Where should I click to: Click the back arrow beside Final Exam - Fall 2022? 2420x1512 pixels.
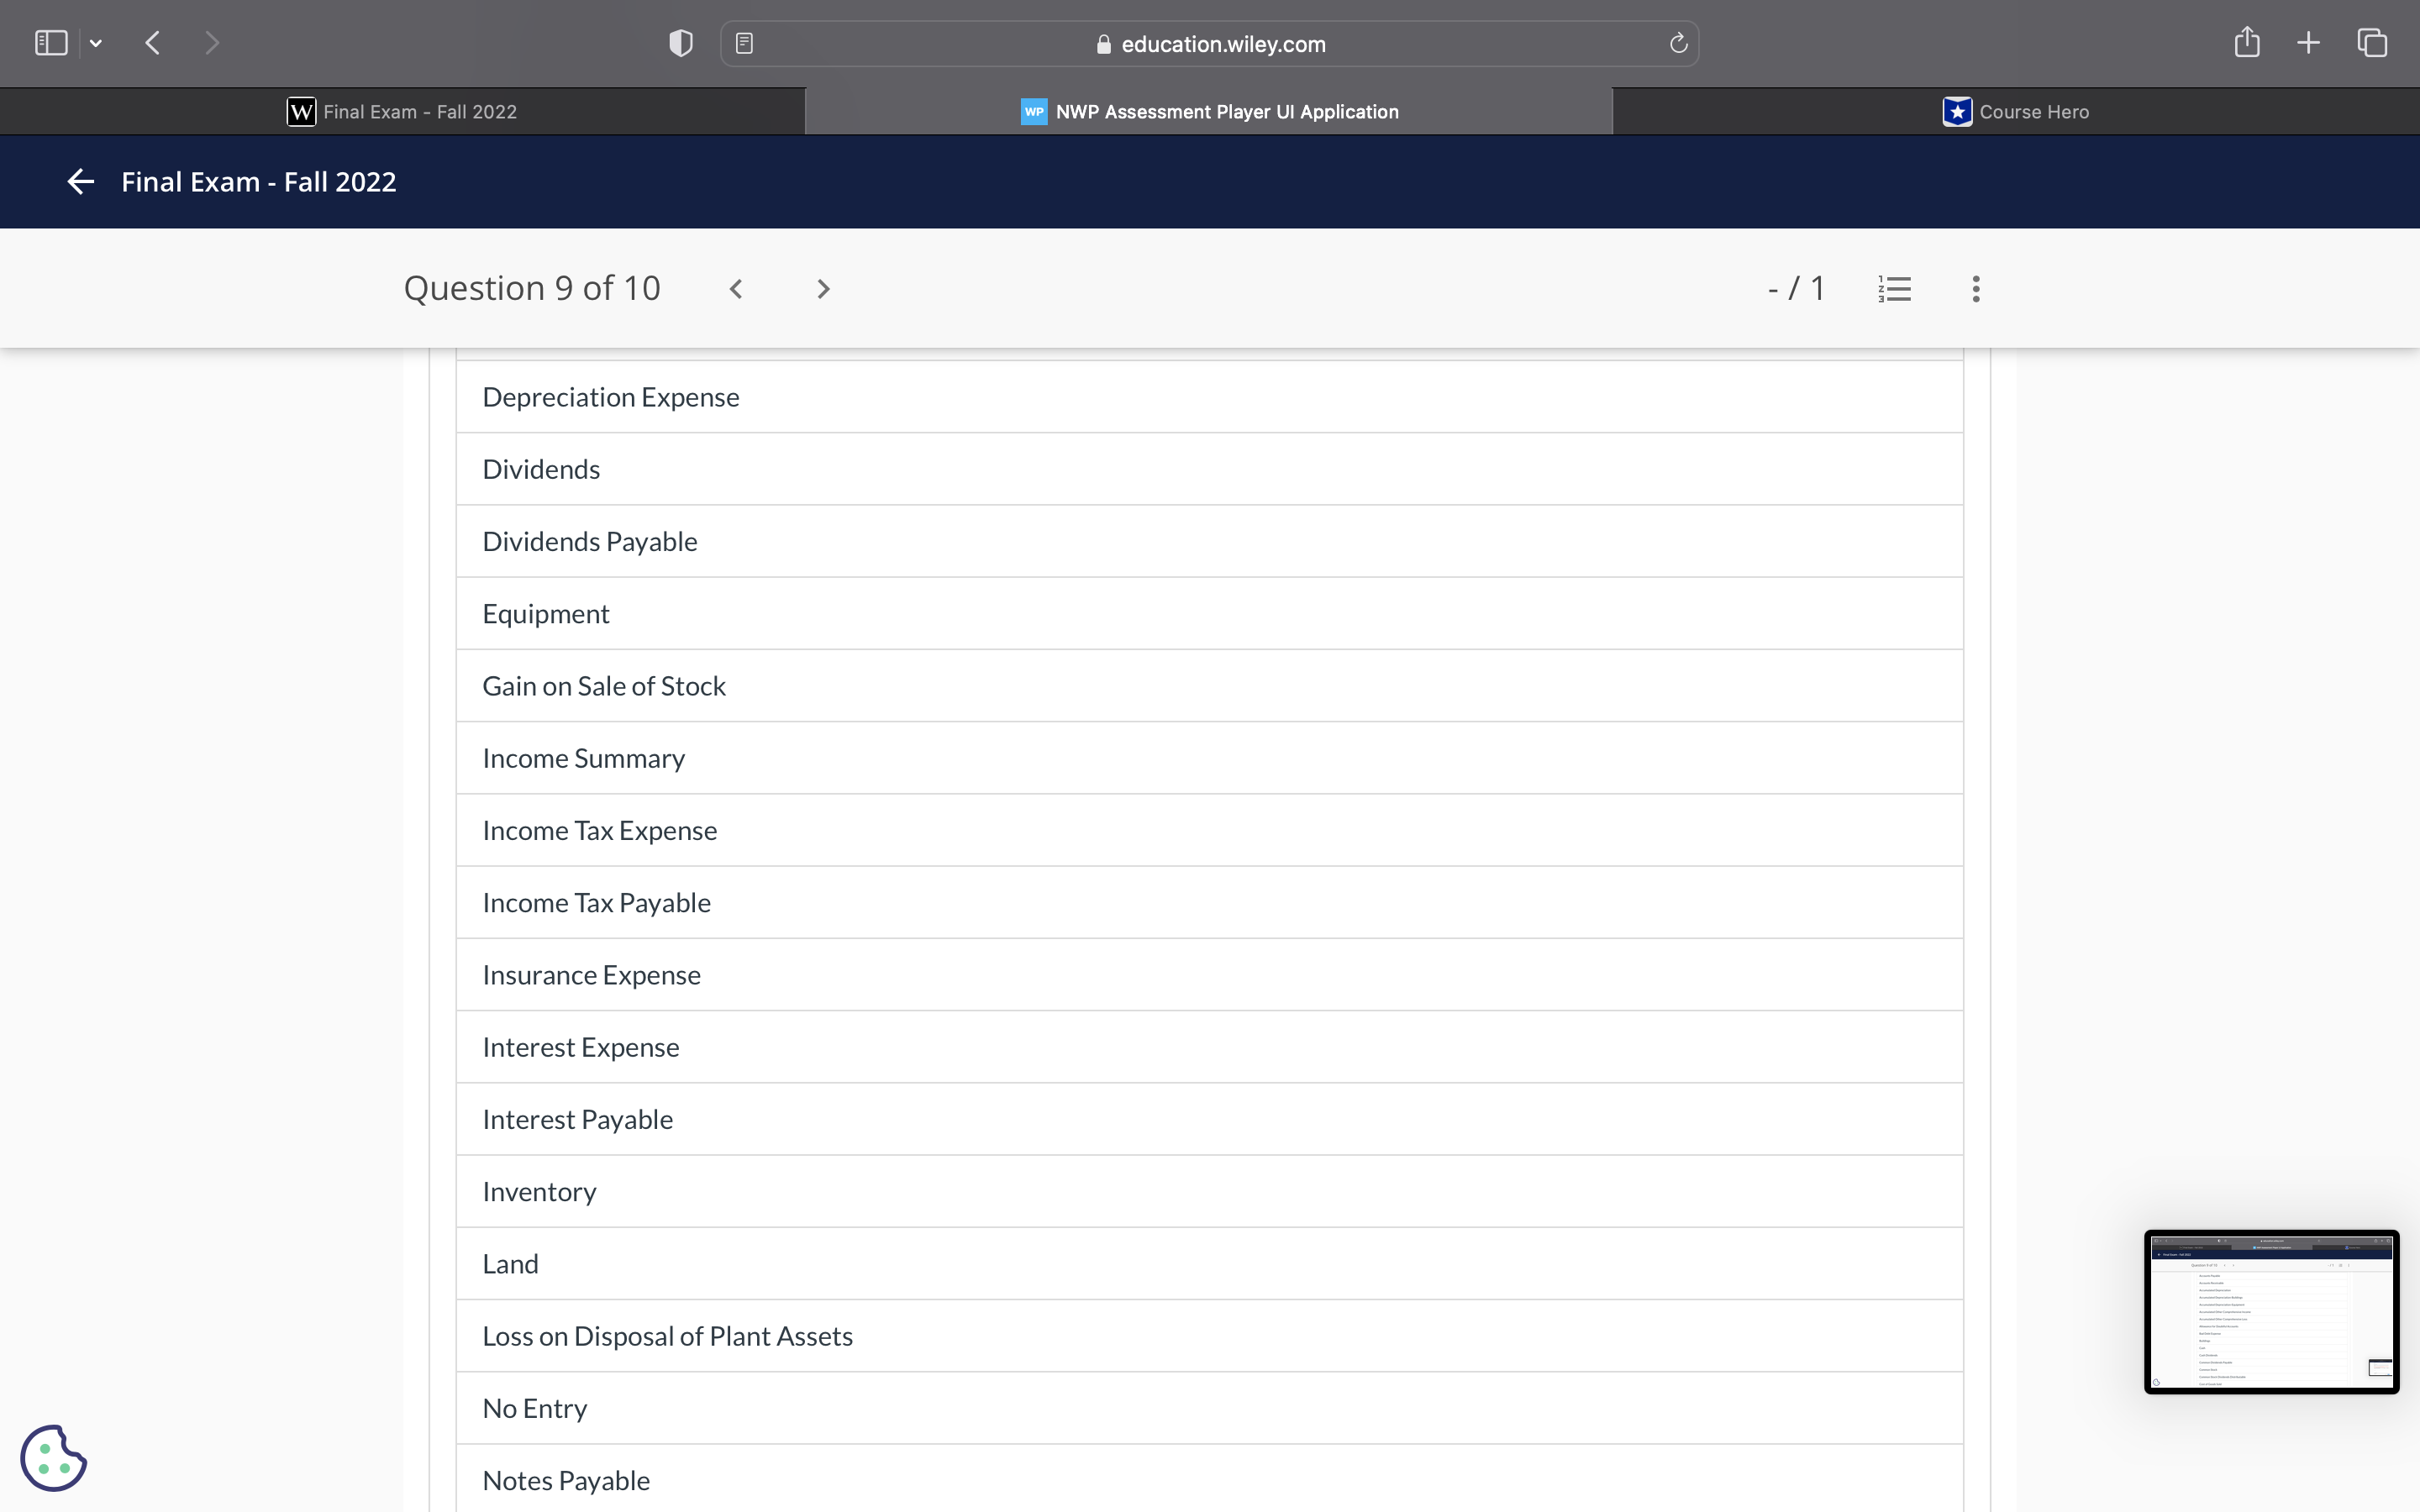pyautogui.click(x=80, y=181)
